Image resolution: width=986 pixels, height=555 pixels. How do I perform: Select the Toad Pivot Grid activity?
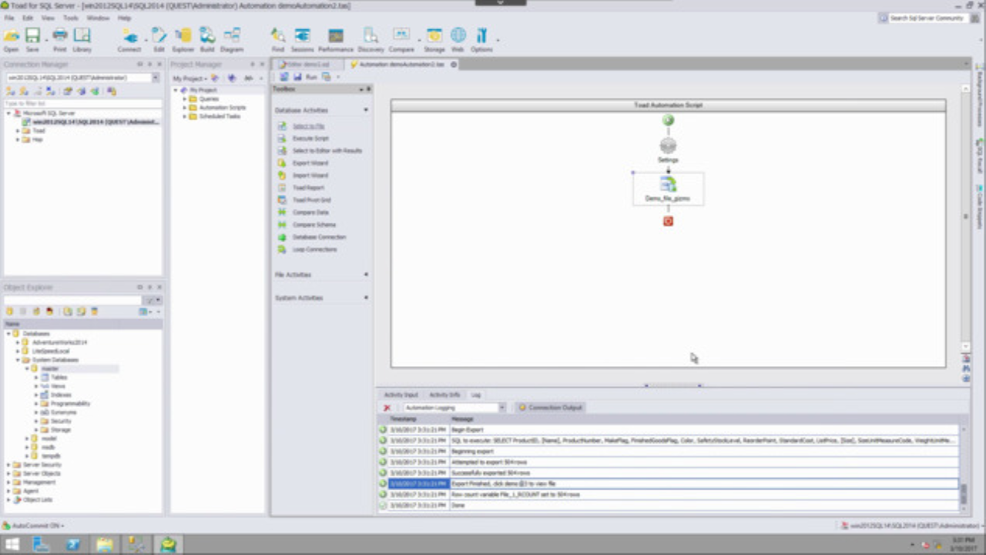311,200
